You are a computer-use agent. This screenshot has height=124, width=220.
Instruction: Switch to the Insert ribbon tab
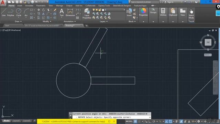pos(20,6)
